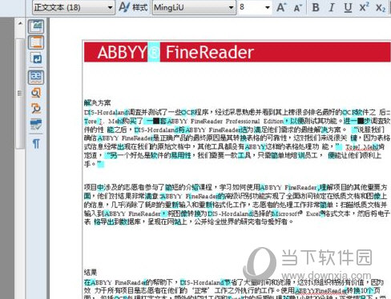
Task: Toggle the highlight uncertain characters (æ) icon
Action: (x=36, y=78)
